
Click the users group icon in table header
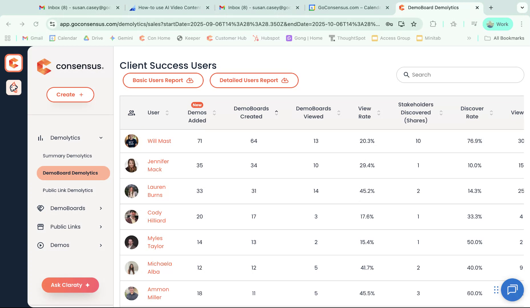point(132,113)
